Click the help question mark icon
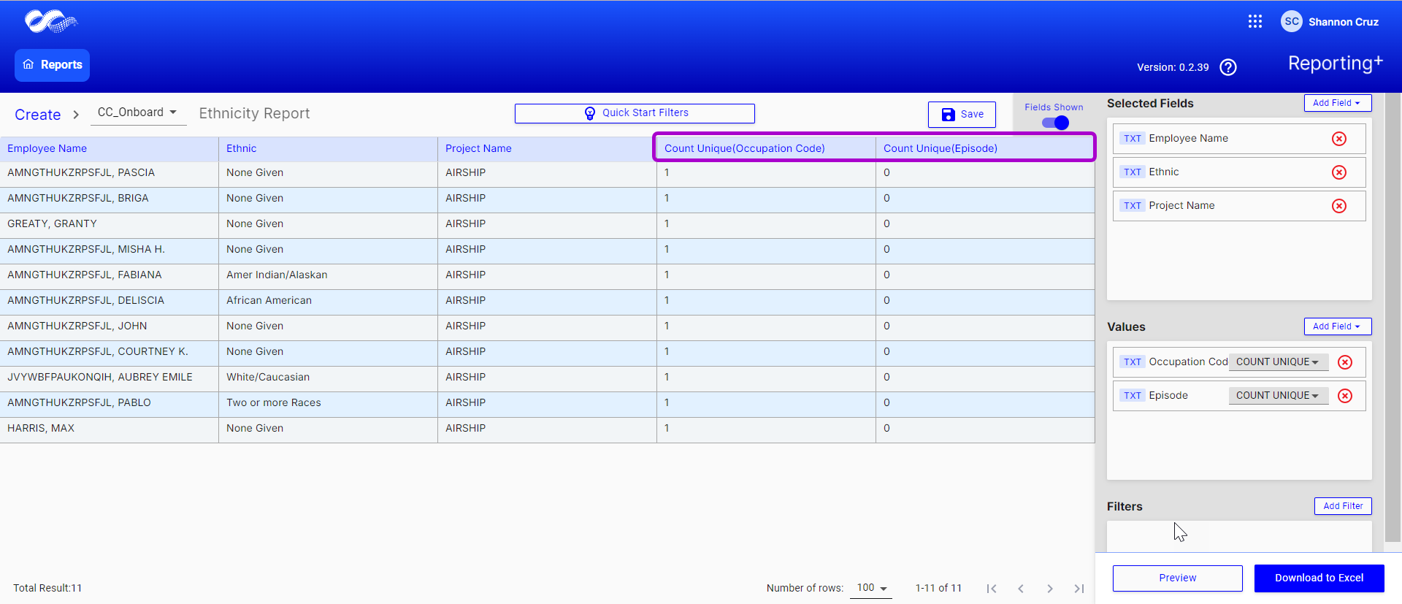1402x604 pixels. coord(1228,67)
